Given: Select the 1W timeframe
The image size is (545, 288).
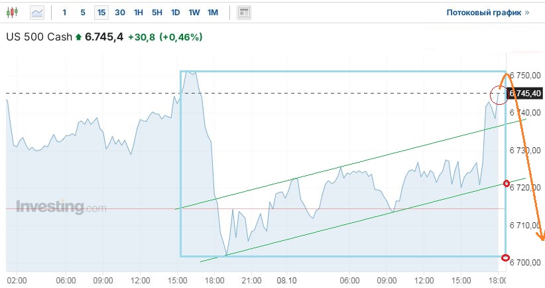Looking at the screenshot, I should tap(194, 13).
